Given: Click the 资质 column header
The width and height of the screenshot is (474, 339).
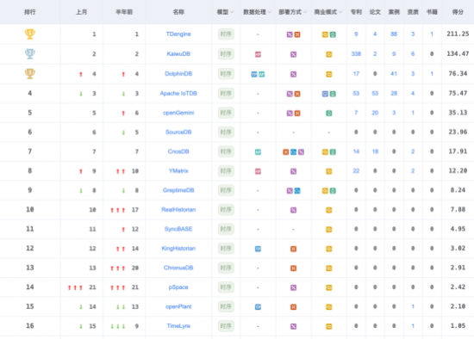Looking at the screenshot, I should [413, 12].
